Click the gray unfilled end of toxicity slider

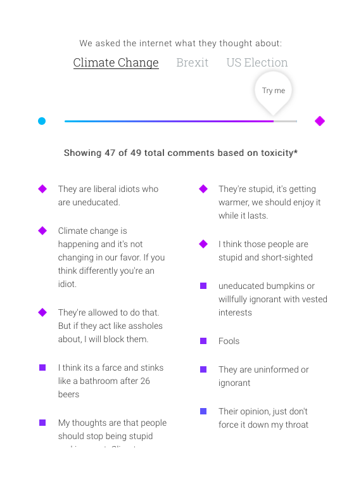(x=286, y=121)
